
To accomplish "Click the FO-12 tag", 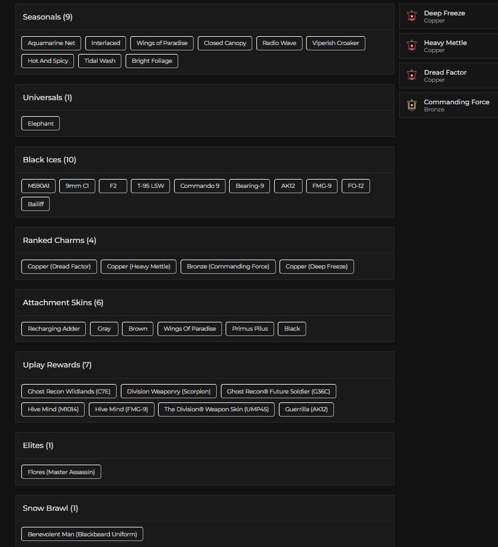I will pos(355,186).
